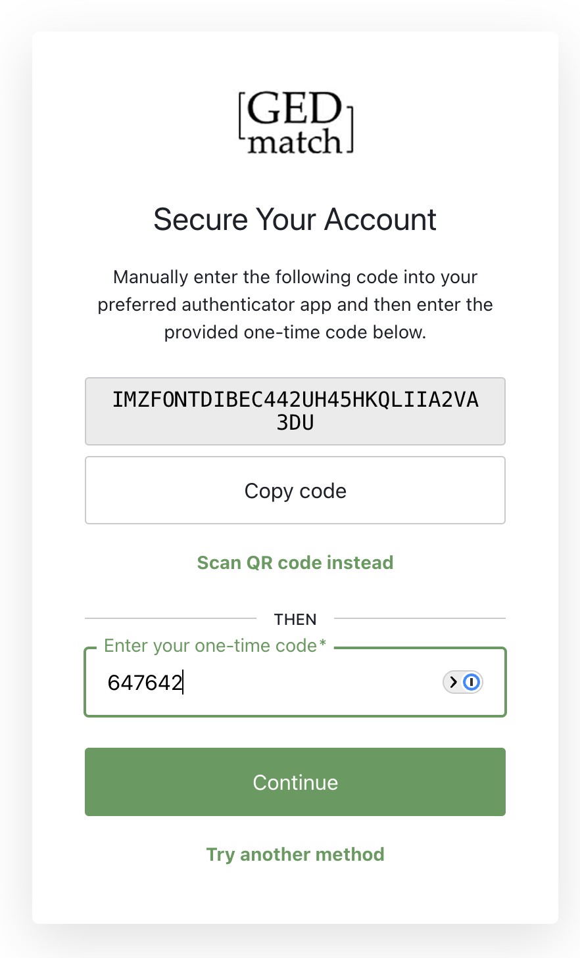This screenshot has width=580, height=958.
Task: Expand the 1Password chevron arrow
Action: [453, 683]
